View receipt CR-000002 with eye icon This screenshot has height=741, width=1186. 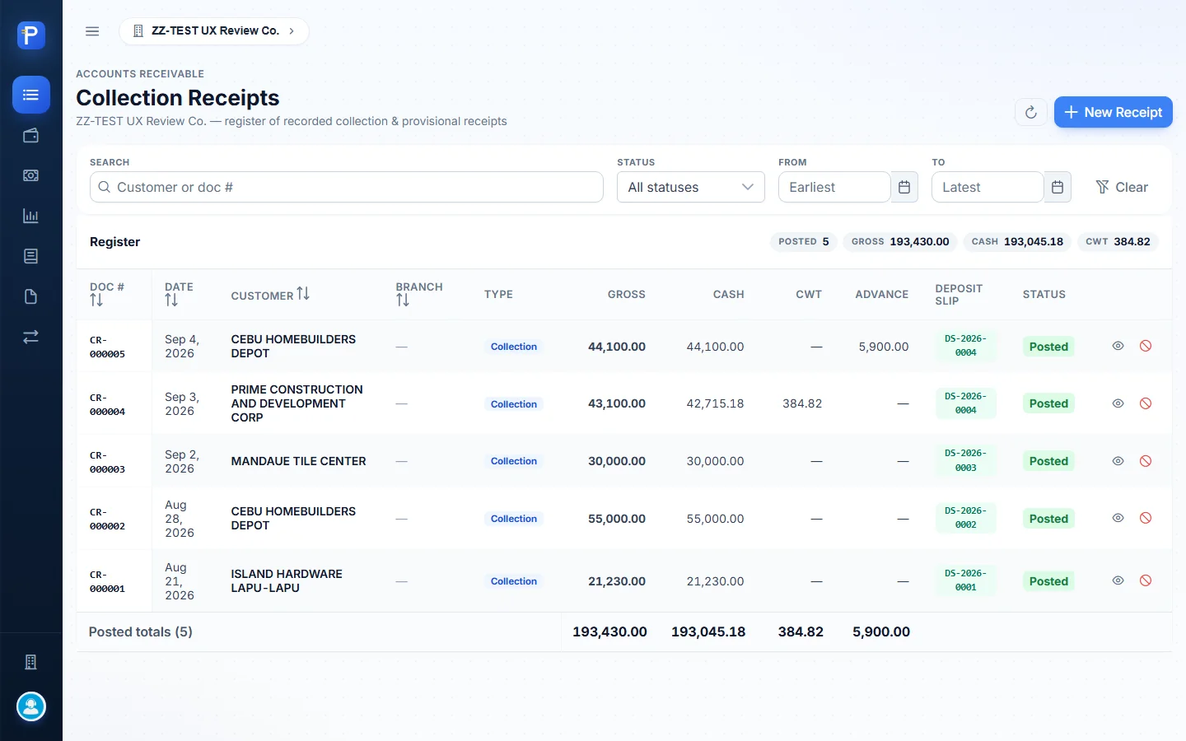(x=1118, y=518)
